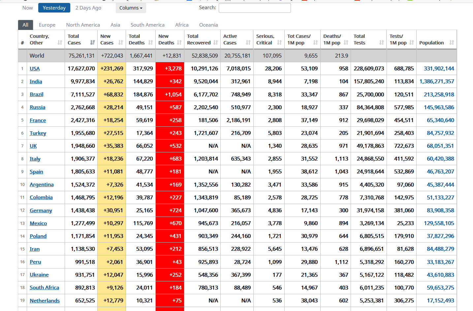Open the France country link
473x311 pixels.
point(38,120)
